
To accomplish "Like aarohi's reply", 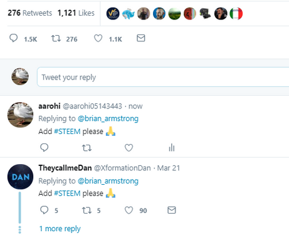I will click(x=129, y=148).
